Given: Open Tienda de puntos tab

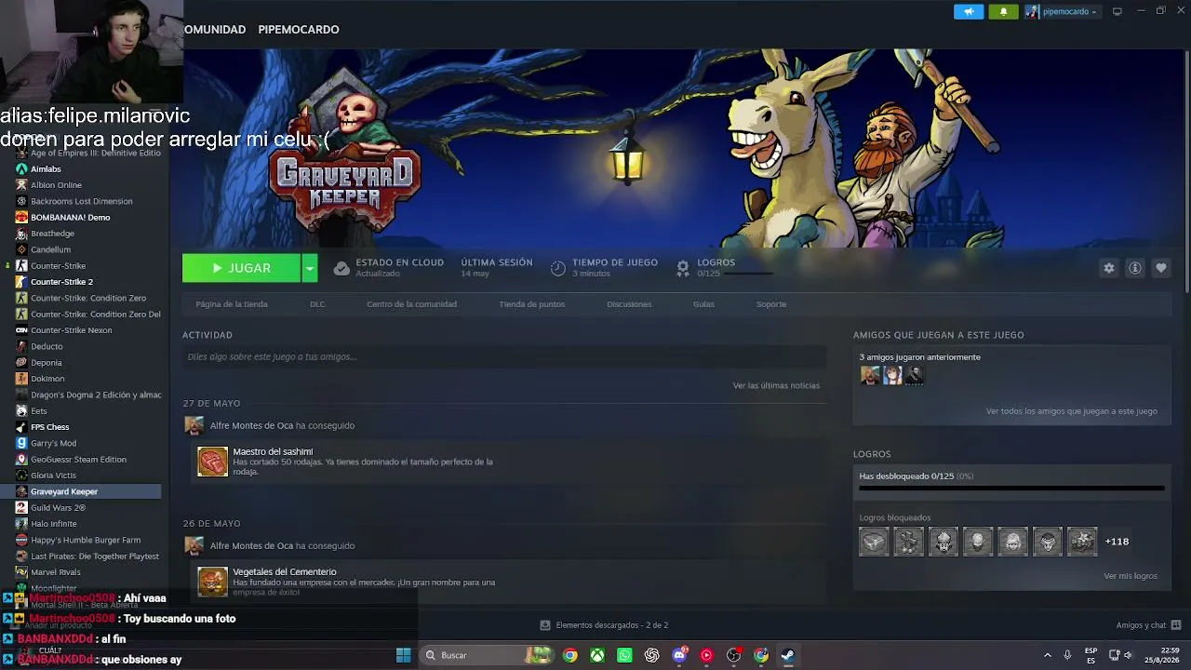Looking at the screenshot, I should (531, 304).
